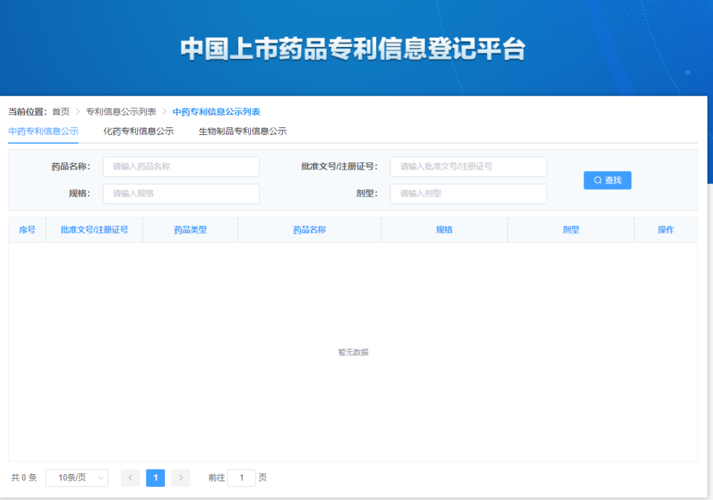Click the 操作 column header

pos(665,231)
